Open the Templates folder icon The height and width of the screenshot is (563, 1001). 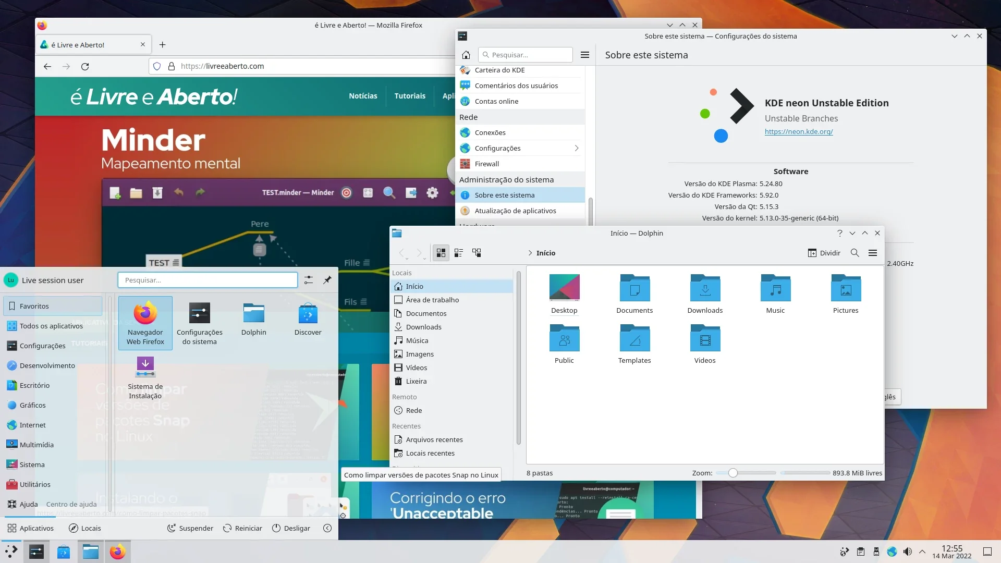click(634, 344)
